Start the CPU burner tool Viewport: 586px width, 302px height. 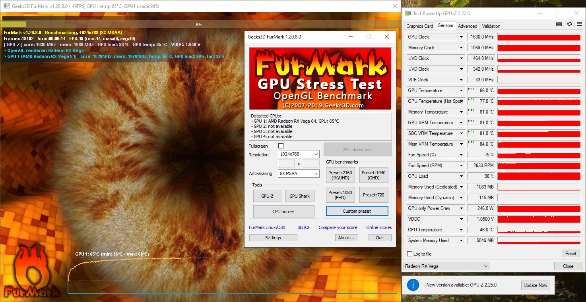(x=283, y=212)
